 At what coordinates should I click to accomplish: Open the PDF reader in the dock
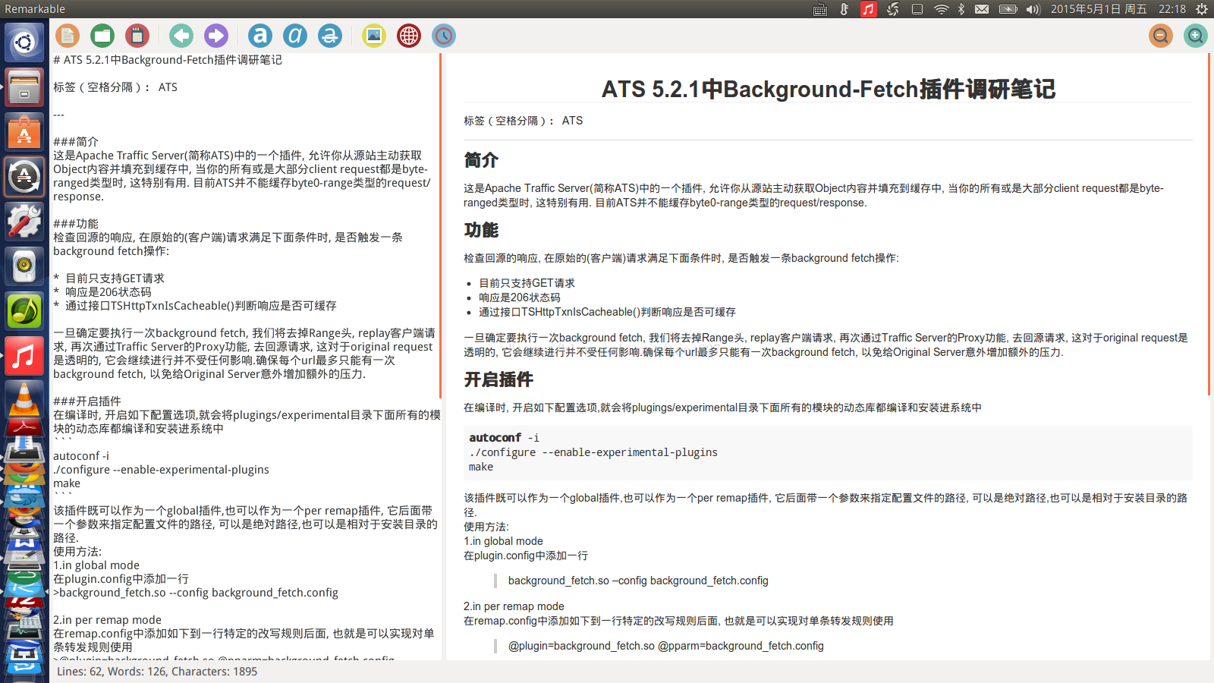point(24,426)
